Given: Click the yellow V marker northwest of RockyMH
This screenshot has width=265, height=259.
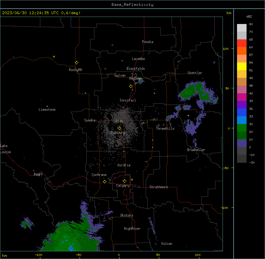Looking at the screenshot, I should [x=54, y=57].
